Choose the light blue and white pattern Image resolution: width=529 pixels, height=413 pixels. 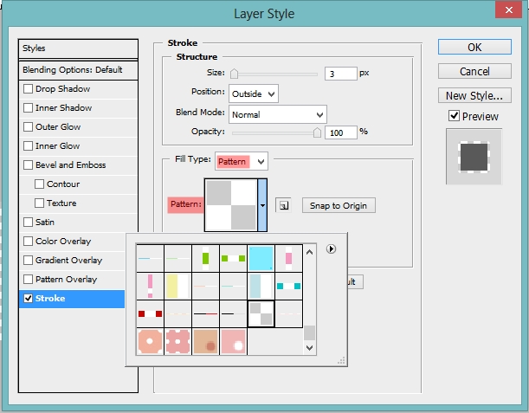(x=261, y=286)
